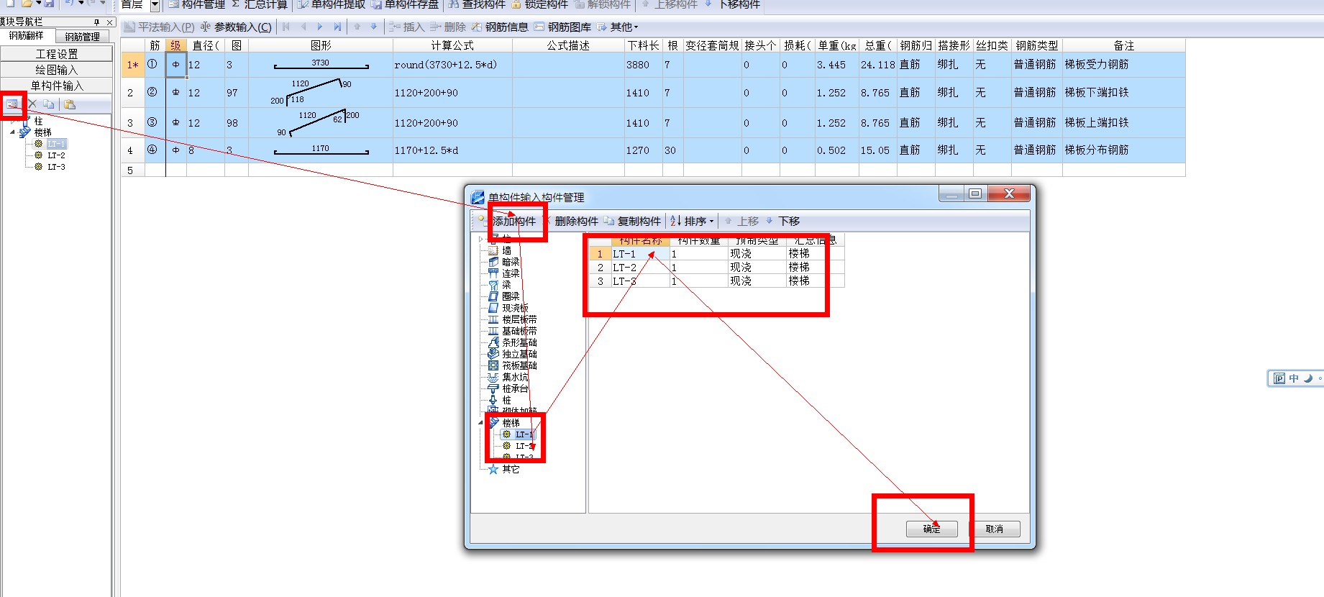Run 汇总计算 summary calculation
This screenshot has width=1324, height=597.
[x=259, y=4]
